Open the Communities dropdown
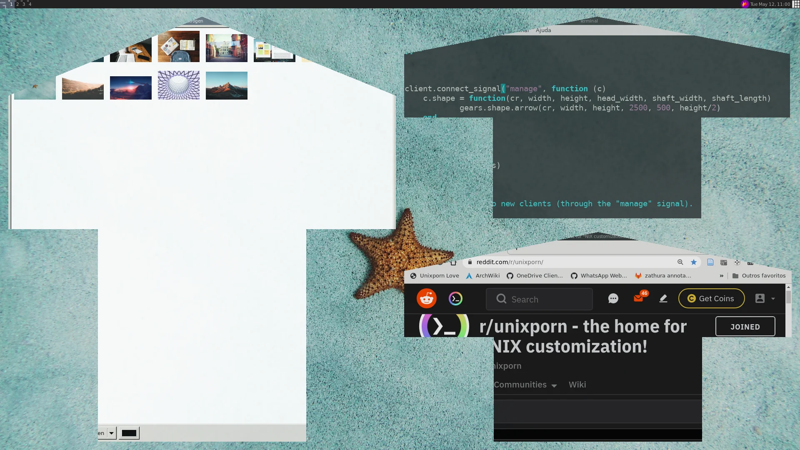Screen dimensions: 800x450 [524, 385]
